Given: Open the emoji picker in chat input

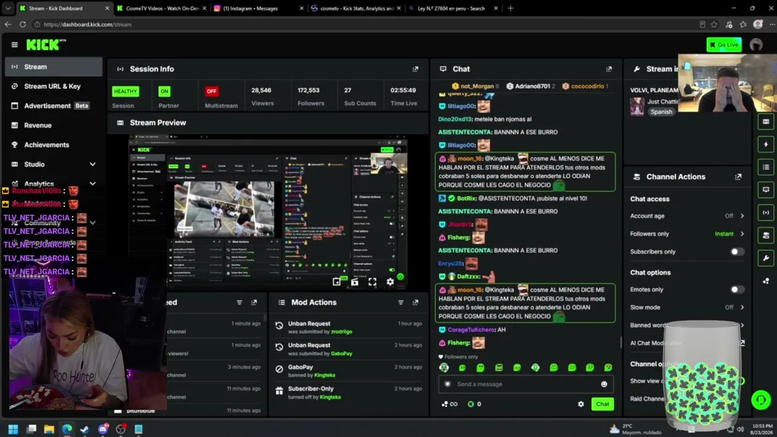Looking at the screenshot, I should pos(603,384).
